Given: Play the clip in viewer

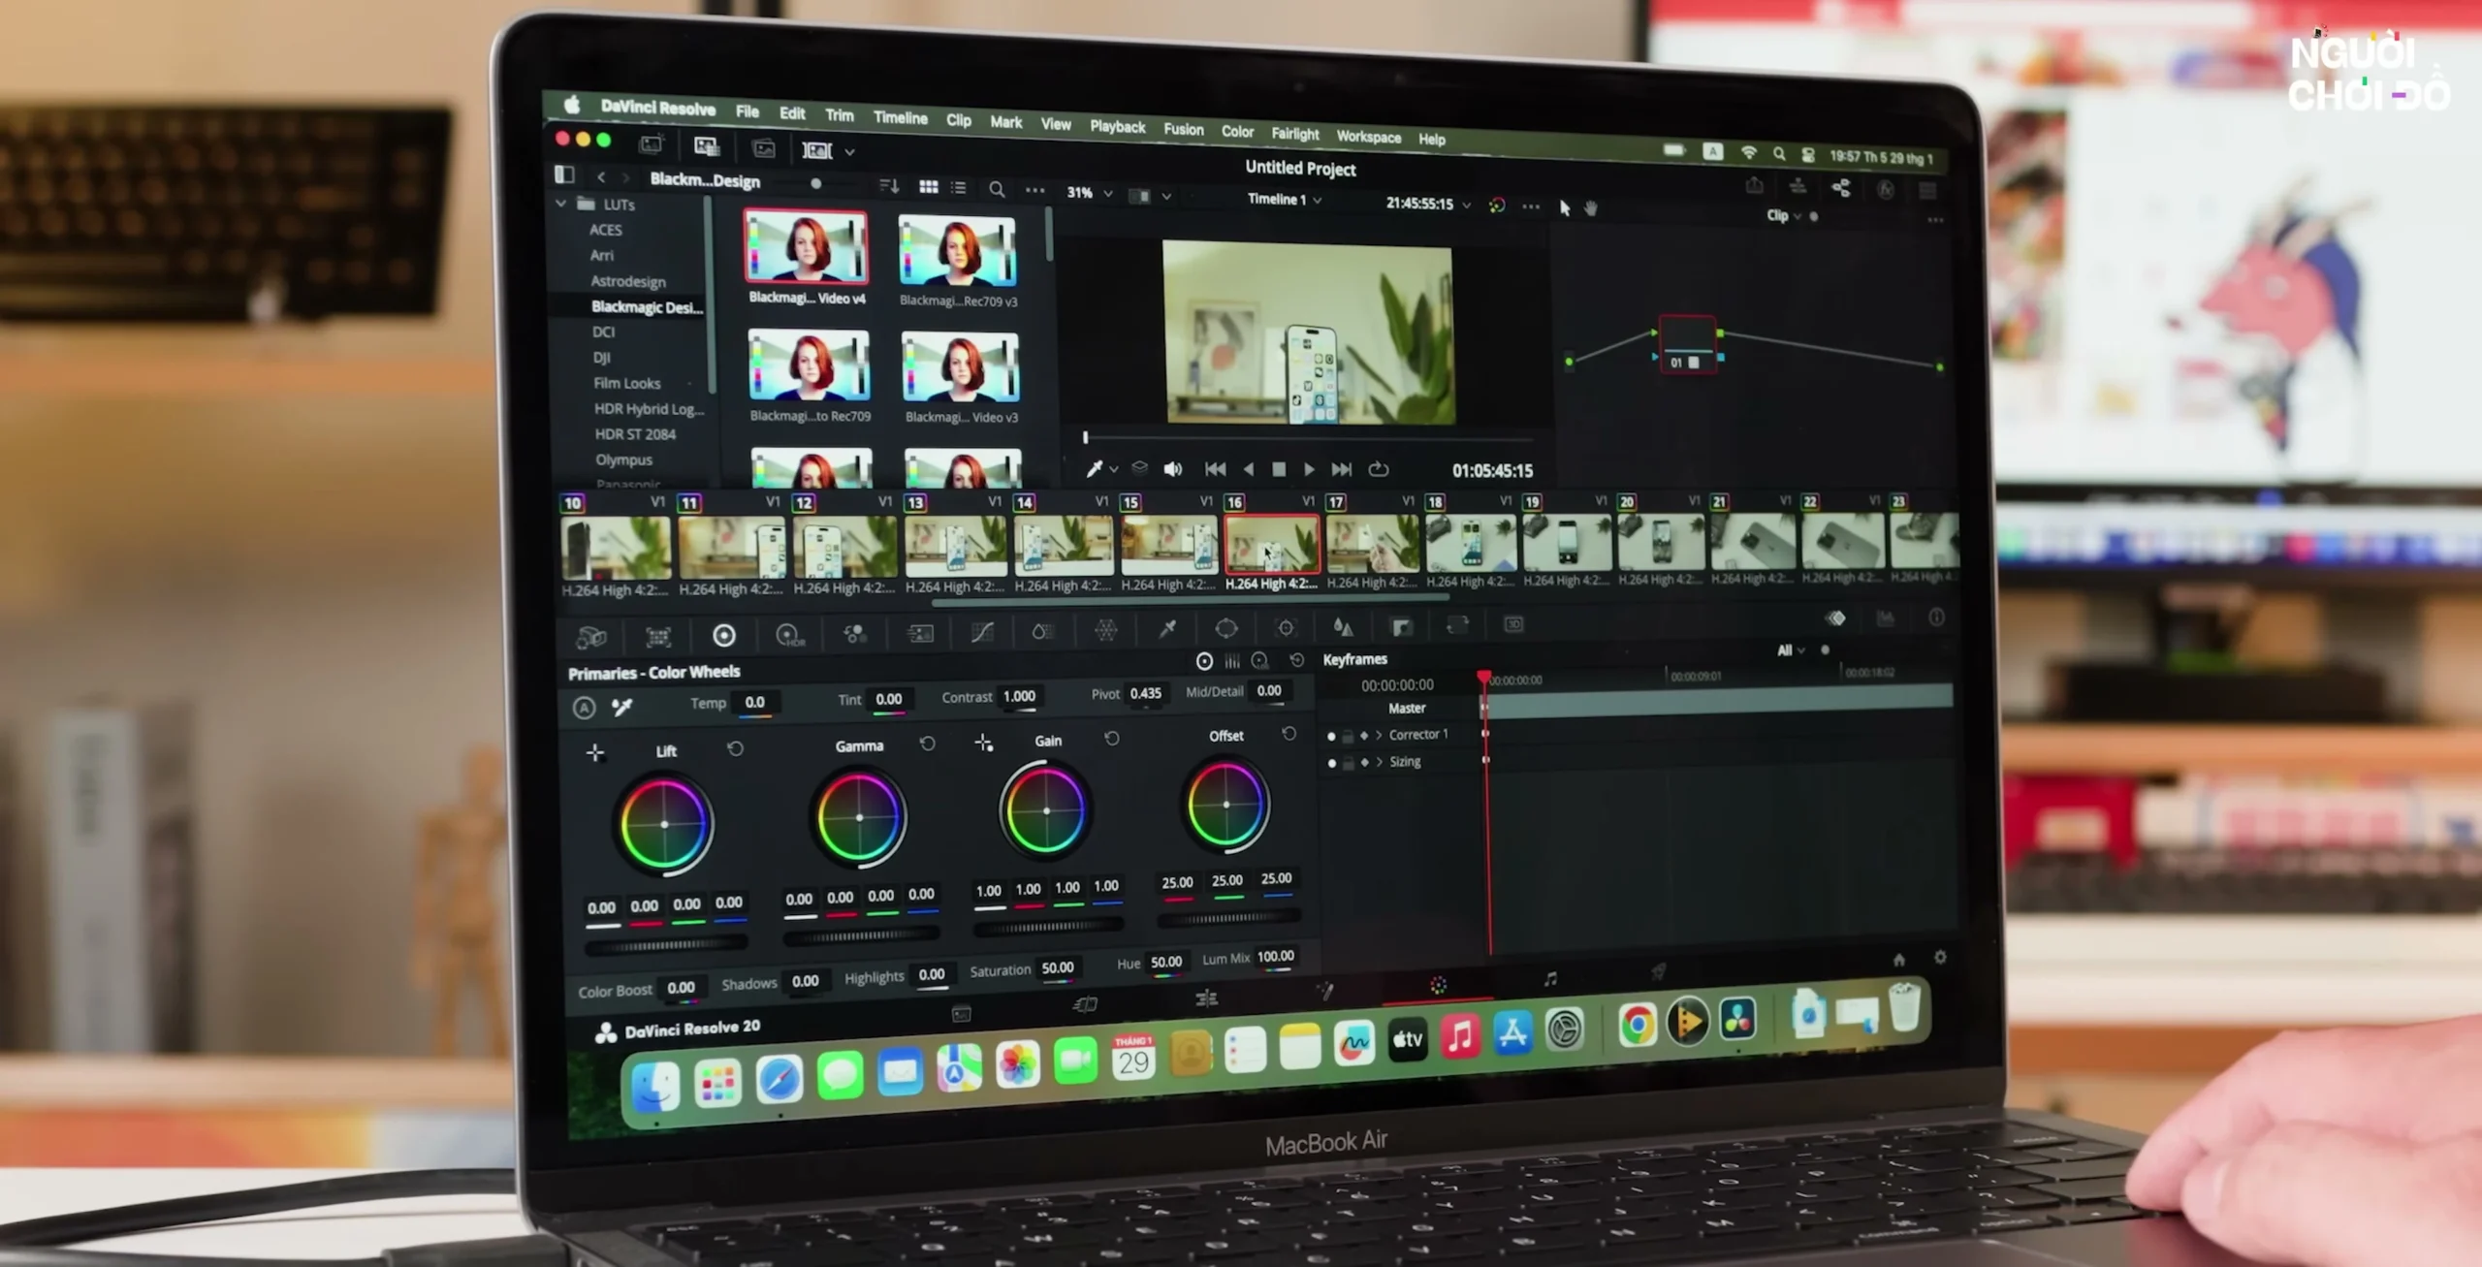Looking at the screenshot, I should [1309, 469].
